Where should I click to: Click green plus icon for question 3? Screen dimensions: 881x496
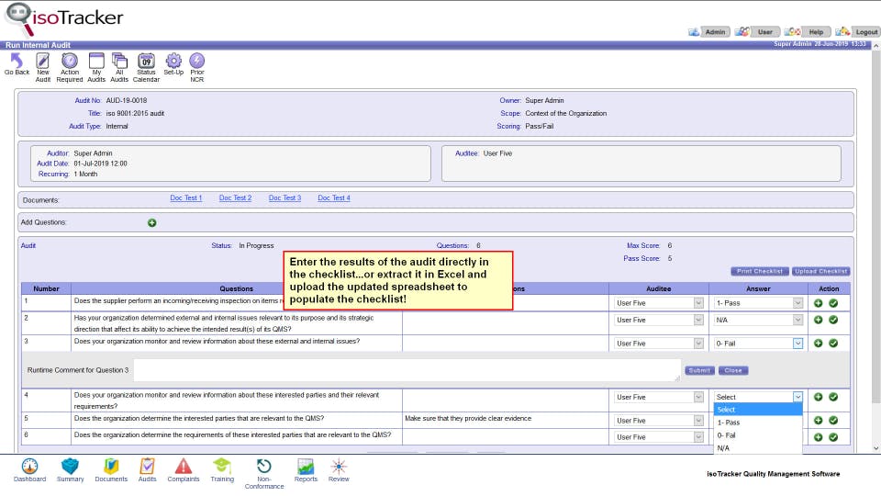[x=818, y=343]
